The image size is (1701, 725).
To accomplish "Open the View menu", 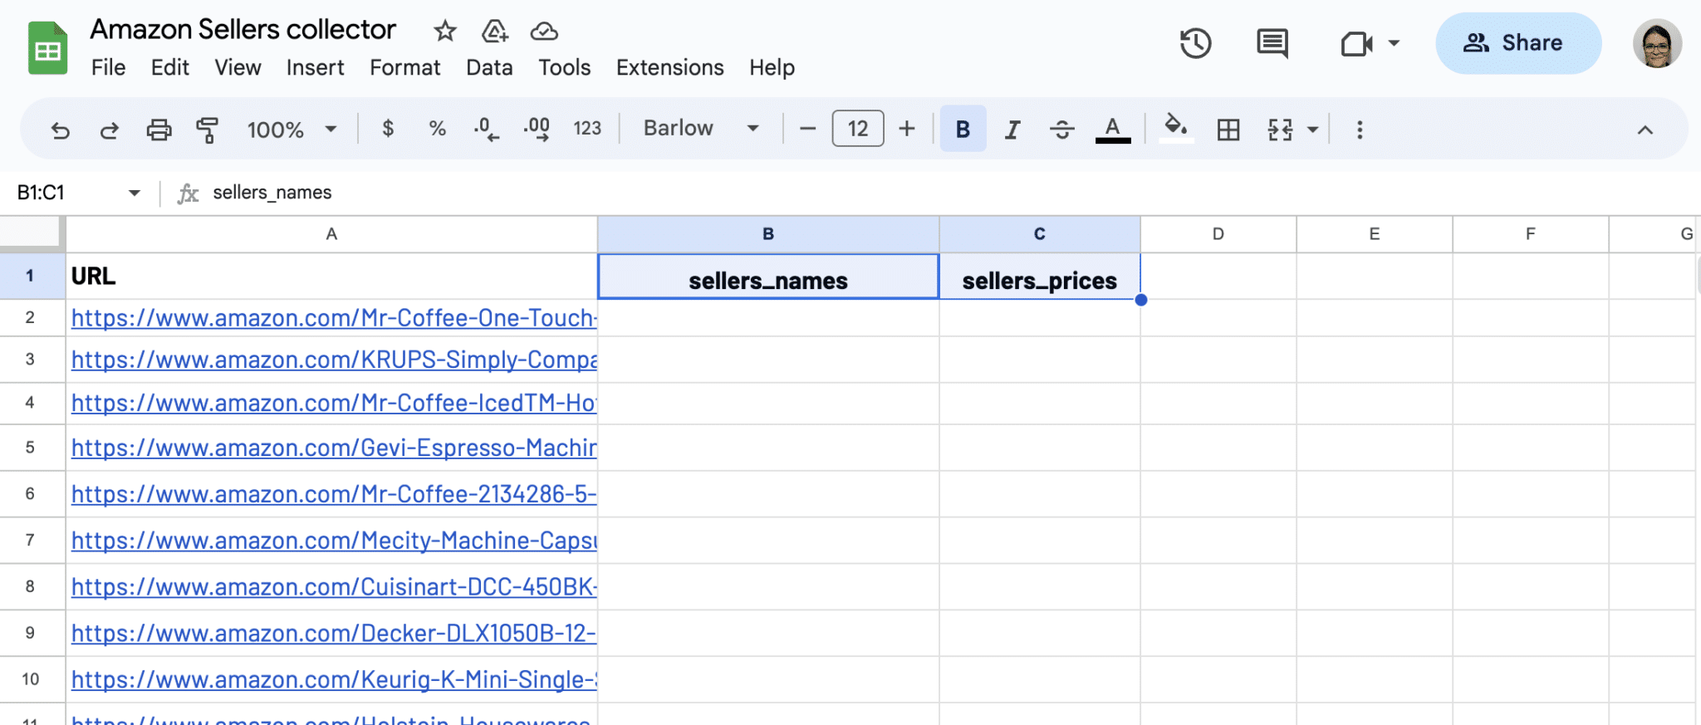I will click(238, 67).
